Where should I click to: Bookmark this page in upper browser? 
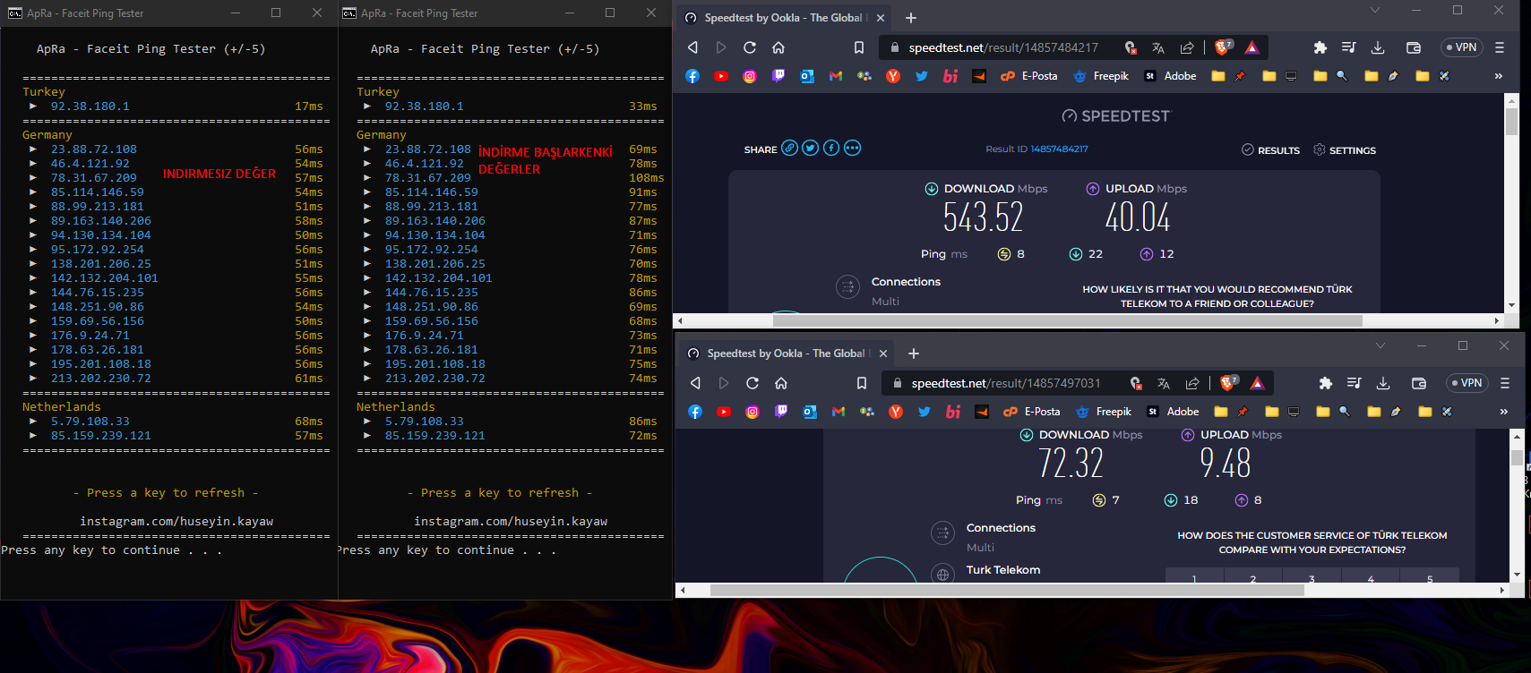coord(859,47)
